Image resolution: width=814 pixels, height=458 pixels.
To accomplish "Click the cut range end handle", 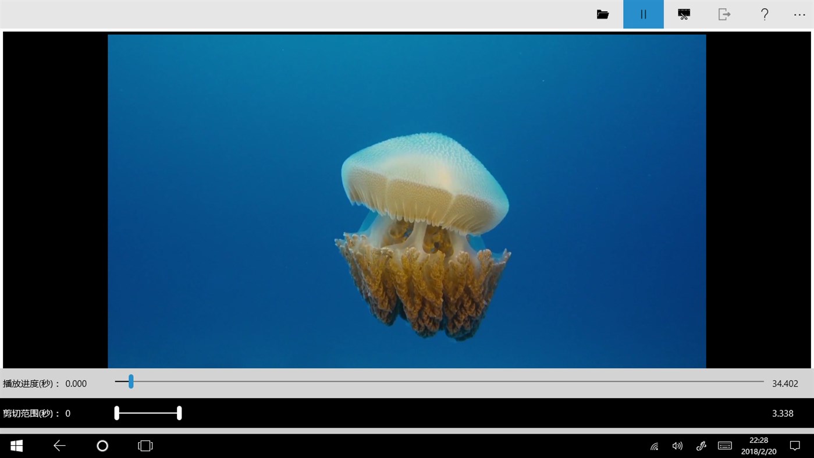I will tap(179, 413).
